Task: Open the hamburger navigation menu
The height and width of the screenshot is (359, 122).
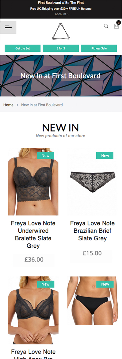Action: click(8, 27)
